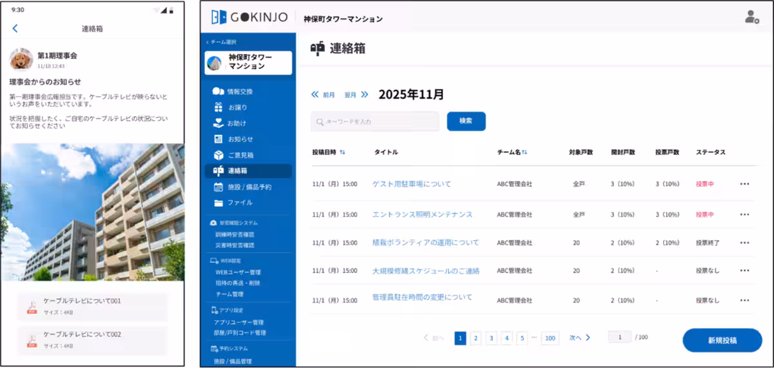Click 前へ previous page link
Image resolution: width=774 pixels, height=368 pixels.
coord(433,338)
